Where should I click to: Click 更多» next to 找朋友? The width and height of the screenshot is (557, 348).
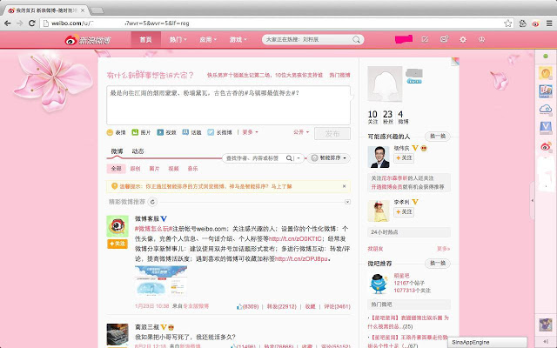click(443, 249)
